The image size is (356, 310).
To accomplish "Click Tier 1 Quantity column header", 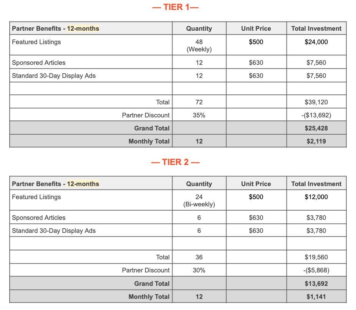I will (199, 28).
